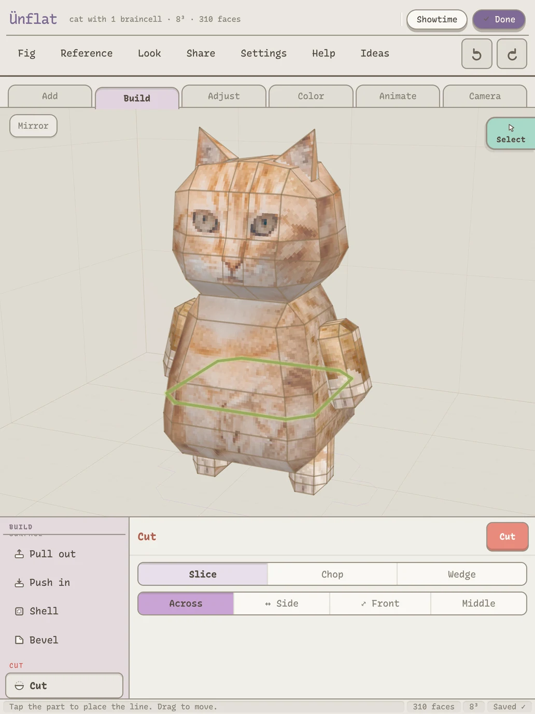Open the Help menu
The width and height of the screenshot is (535, 714).
pyautogui.click(x=323, y=53)
